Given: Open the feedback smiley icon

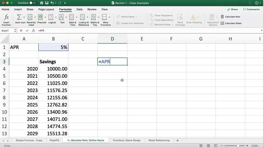Looking at the screenshot, I should (x=257, y=3).
